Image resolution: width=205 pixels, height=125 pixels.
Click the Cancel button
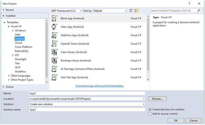coord(193,120)
